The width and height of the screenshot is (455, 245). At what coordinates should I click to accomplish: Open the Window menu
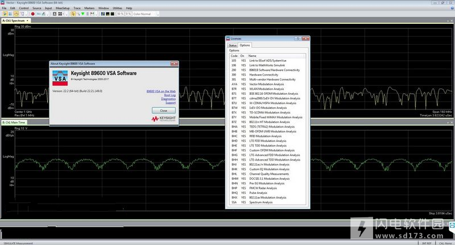click(104, 8)
